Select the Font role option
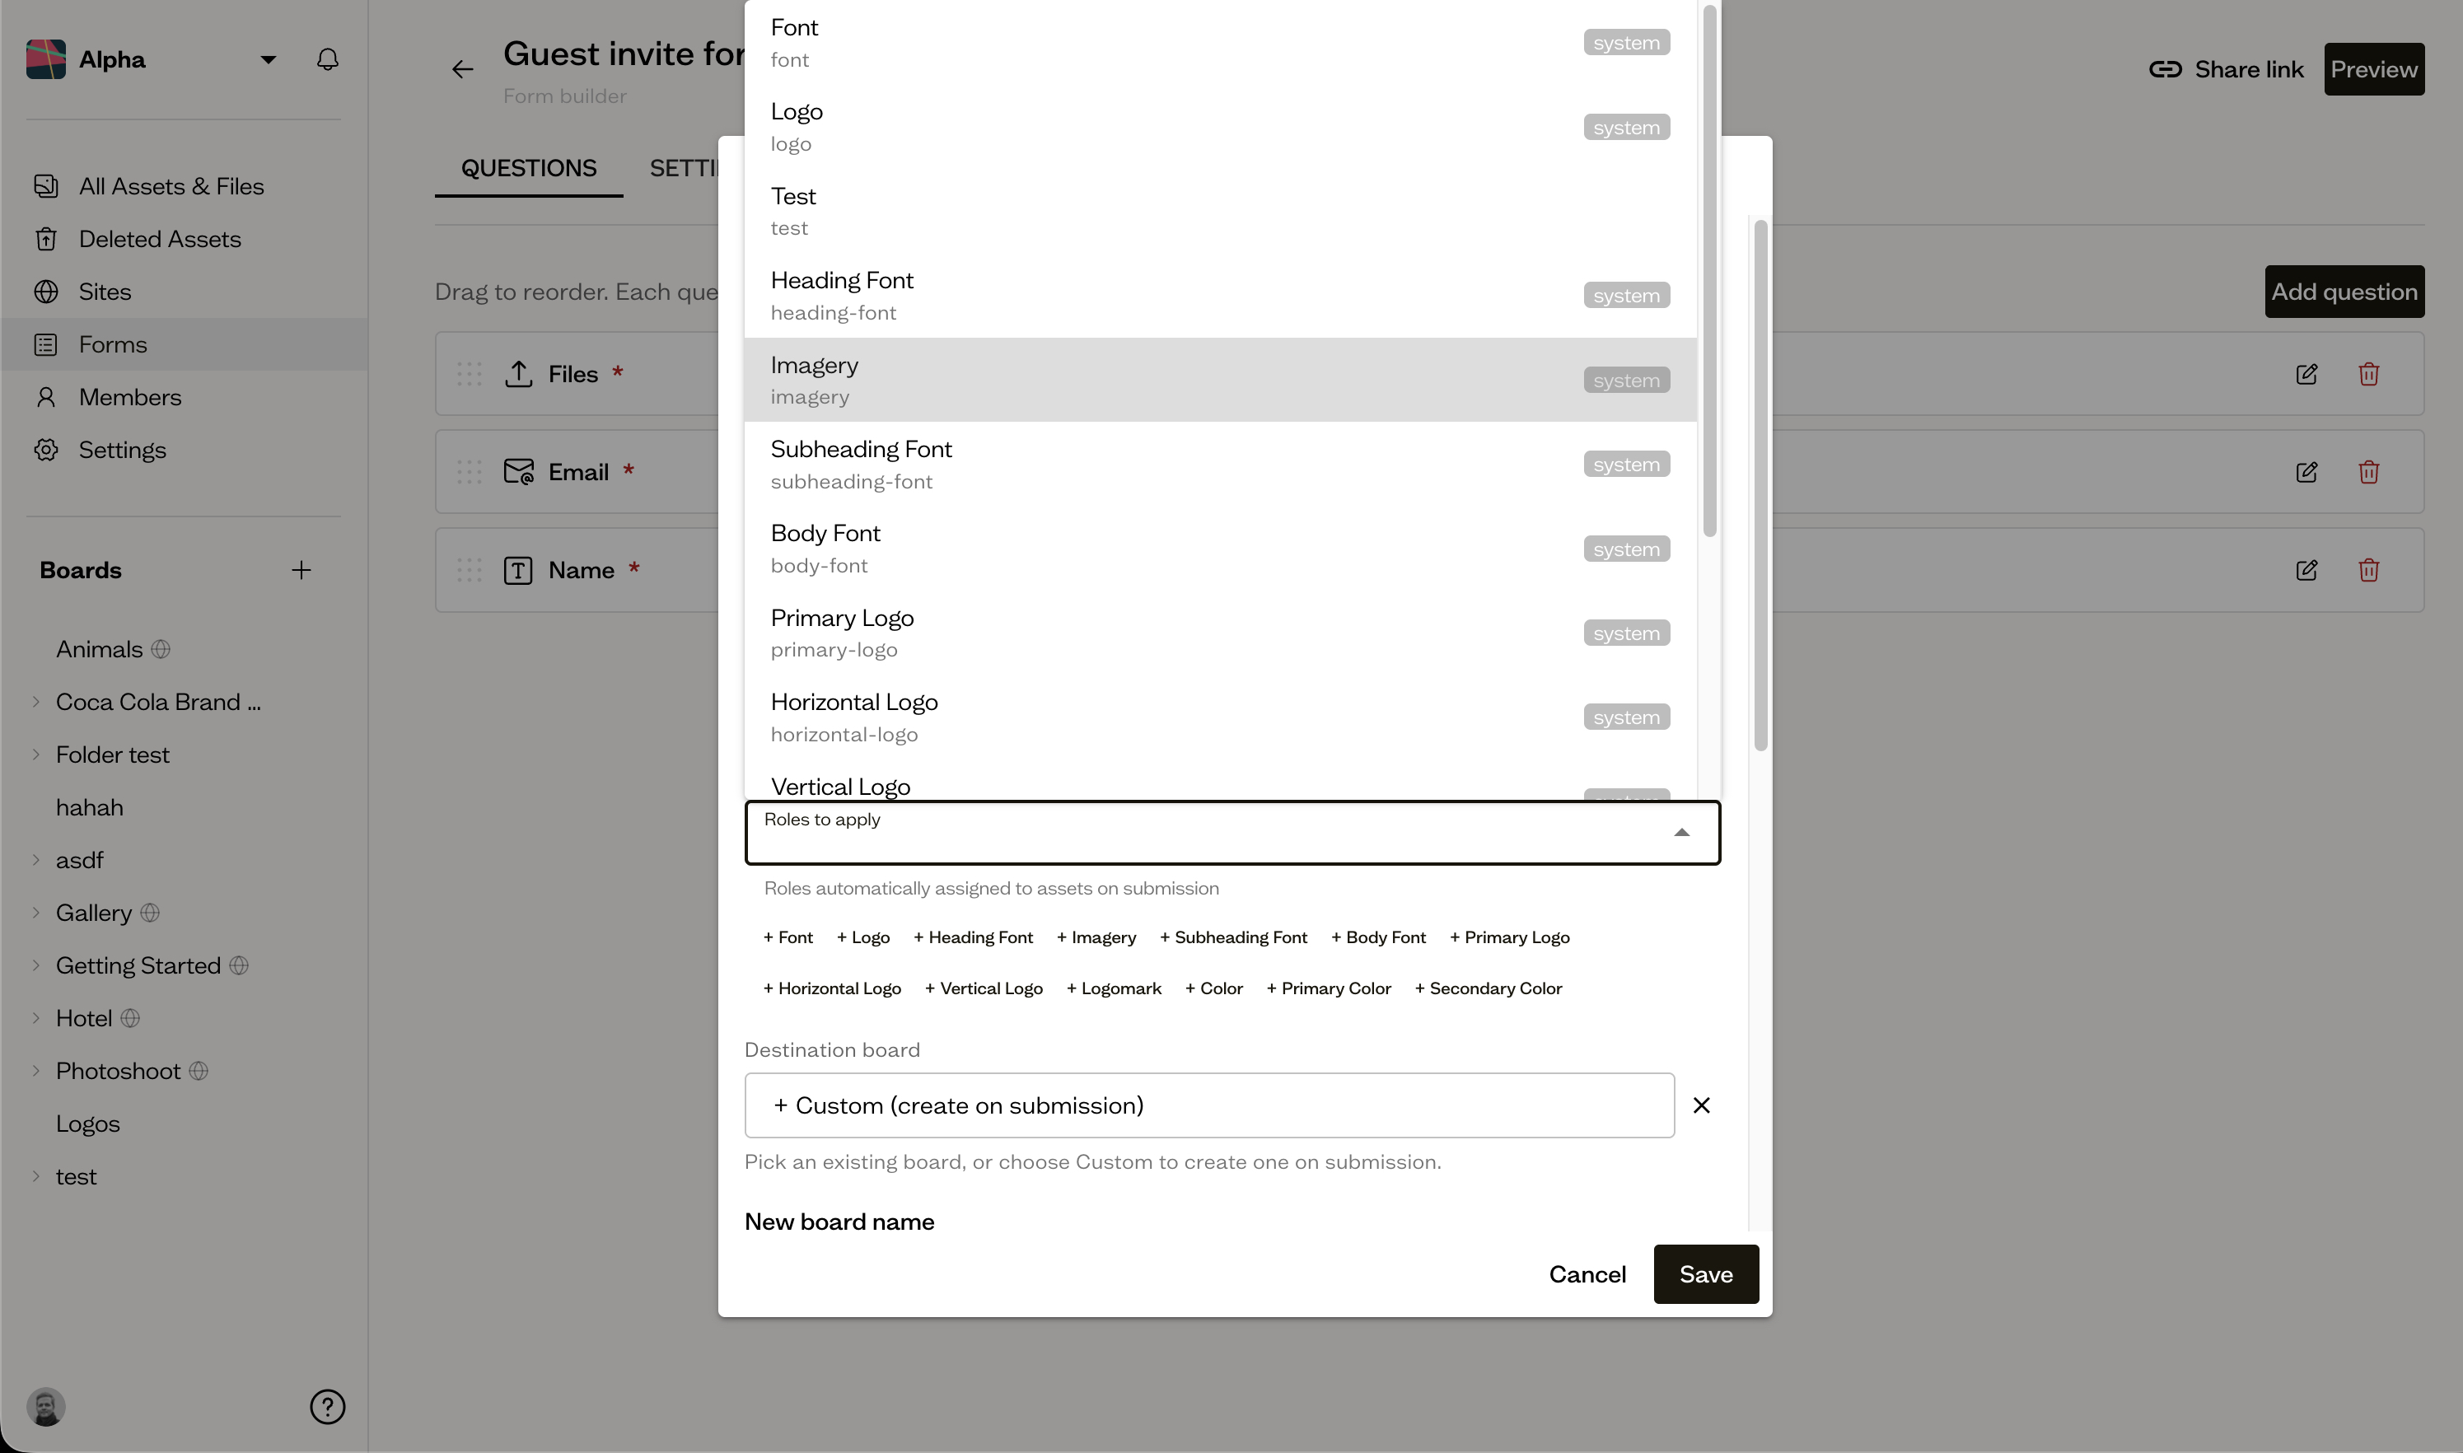This screenshot has height=1453, width=2463. point(1220,42)
